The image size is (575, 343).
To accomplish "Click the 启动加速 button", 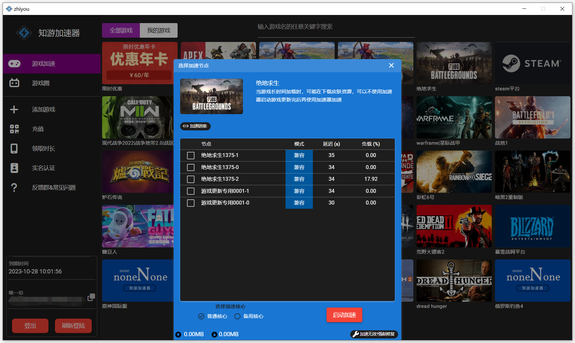I will 344,315.
